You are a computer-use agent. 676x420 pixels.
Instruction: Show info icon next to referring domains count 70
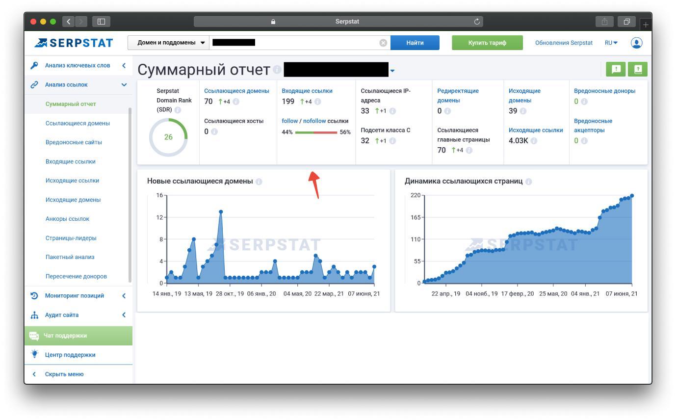pos(235,102)
